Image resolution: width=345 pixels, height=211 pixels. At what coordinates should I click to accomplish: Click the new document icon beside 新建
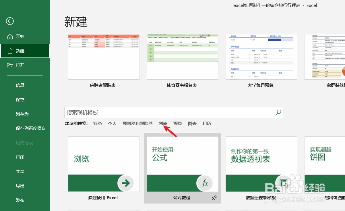click(x=10, y=51)
